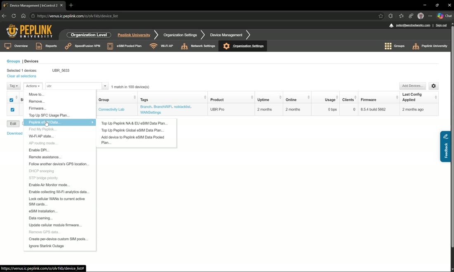Open the Groups tab link

coord(13,61)
